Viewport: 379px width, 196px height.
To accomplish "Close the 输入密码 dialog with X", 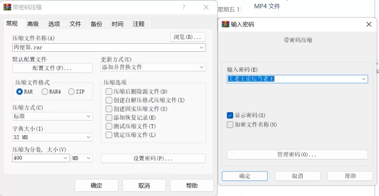I will tap(369, 24).
